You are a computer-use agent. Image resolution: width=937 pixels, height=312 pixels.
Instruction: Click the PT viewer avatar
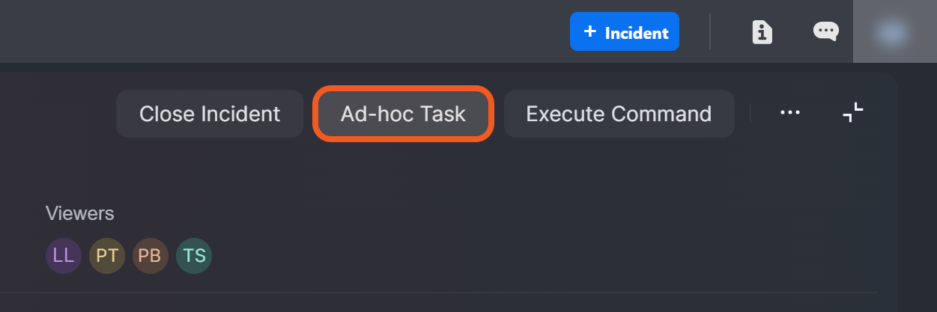pyautogui.click(x=107, y=256)
